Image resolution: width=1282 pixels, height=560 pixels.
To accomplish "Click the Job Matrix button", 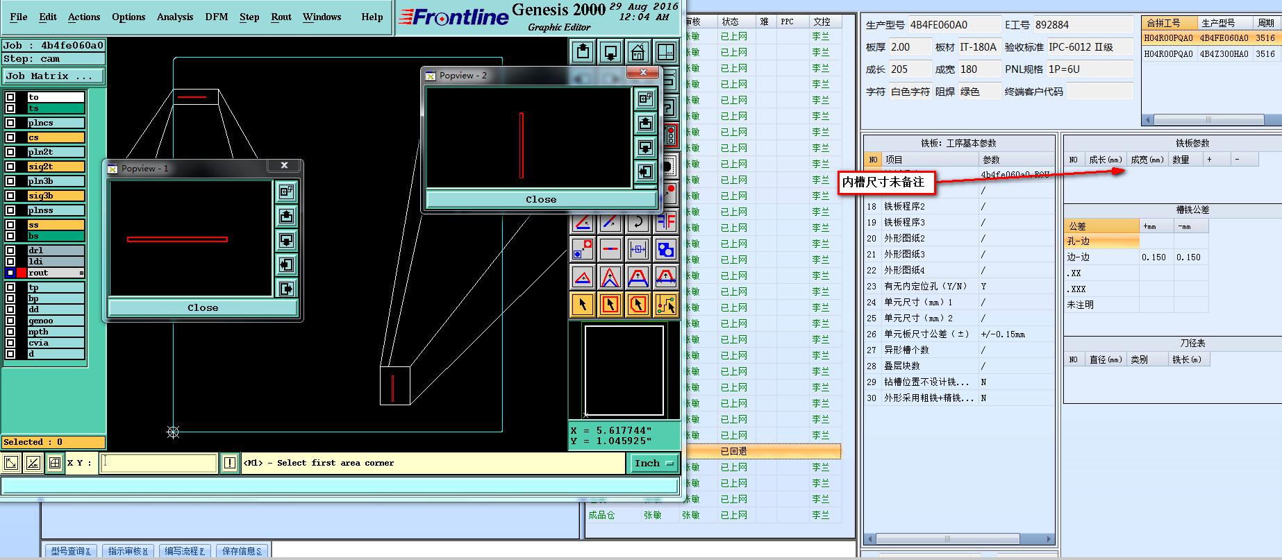I will point(53,76).
